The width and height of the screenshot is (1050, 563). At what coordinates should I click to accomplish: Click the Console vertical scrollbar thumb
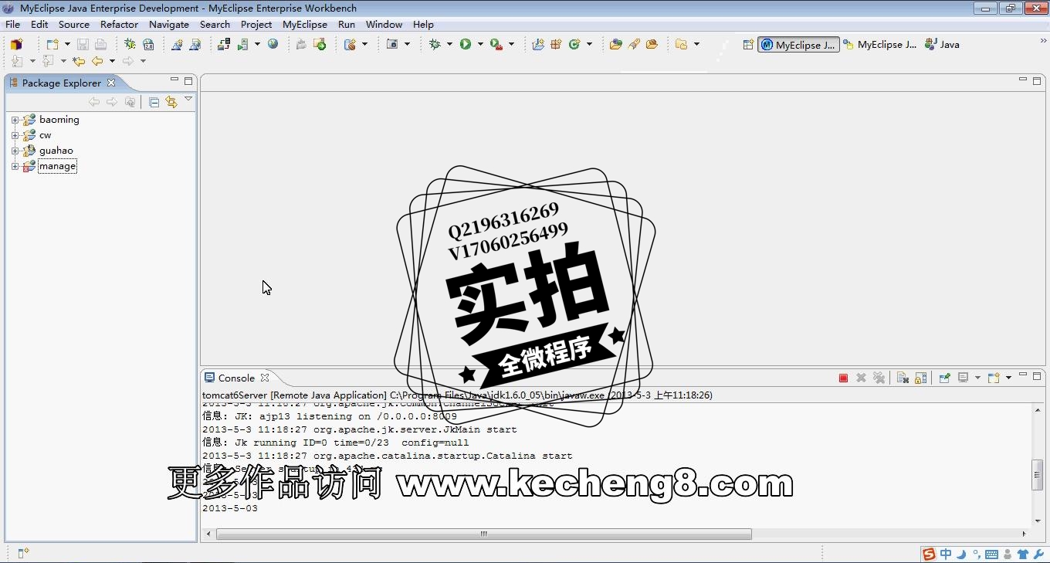tap(1038, 475)
